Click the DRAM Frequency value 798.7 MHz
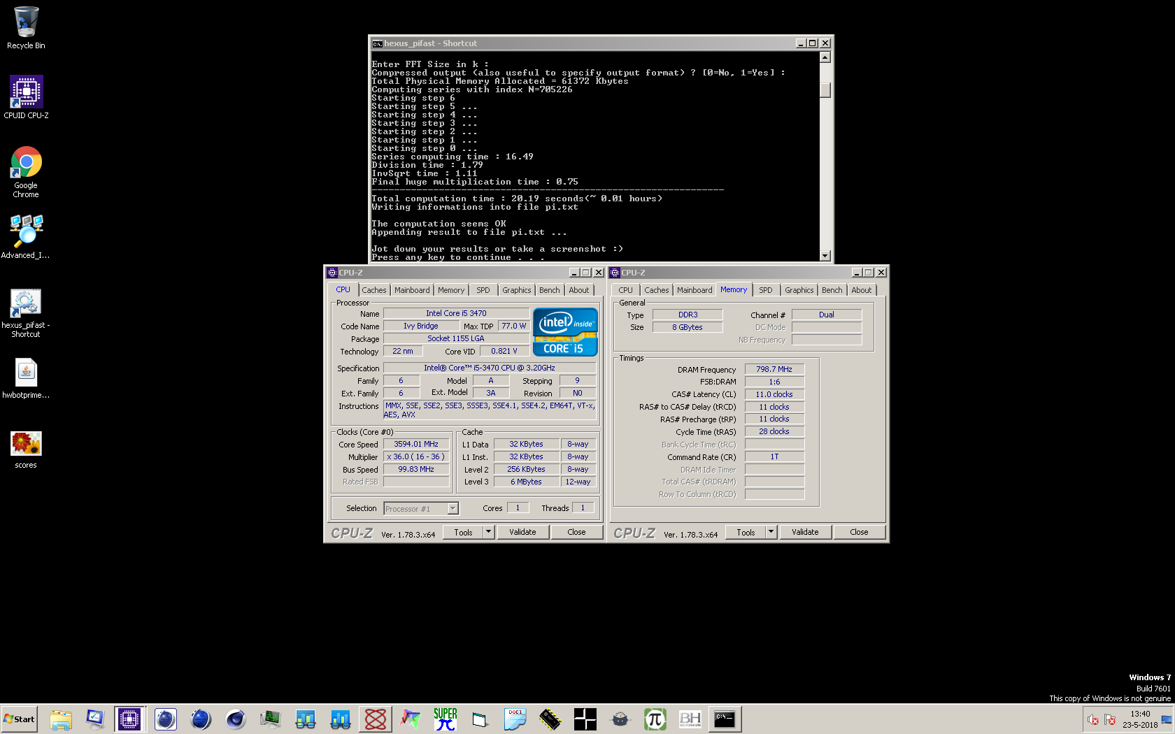Viewport: 1175px width, 734px height. tap(774, 369)
